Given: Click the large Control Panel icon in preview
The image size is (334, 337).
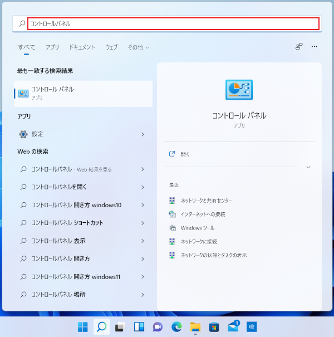Looking at the screenshot, I should click(x=239, y=91).
